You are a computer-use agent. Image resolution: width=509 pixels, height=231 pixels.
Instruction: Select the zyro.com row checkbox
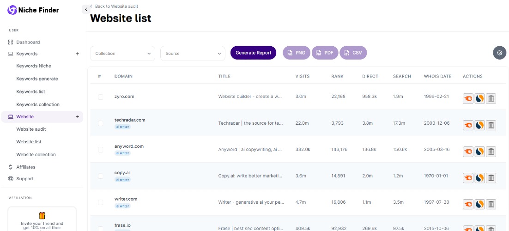coord(101,97)
